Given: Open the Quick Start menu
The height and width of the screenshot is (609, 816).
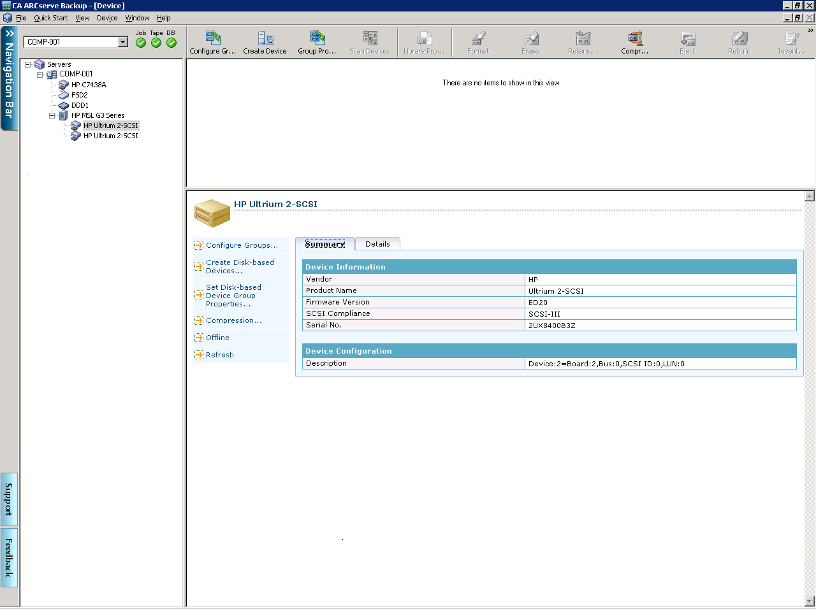Looking at the screenshot, I should pos(50,18).
